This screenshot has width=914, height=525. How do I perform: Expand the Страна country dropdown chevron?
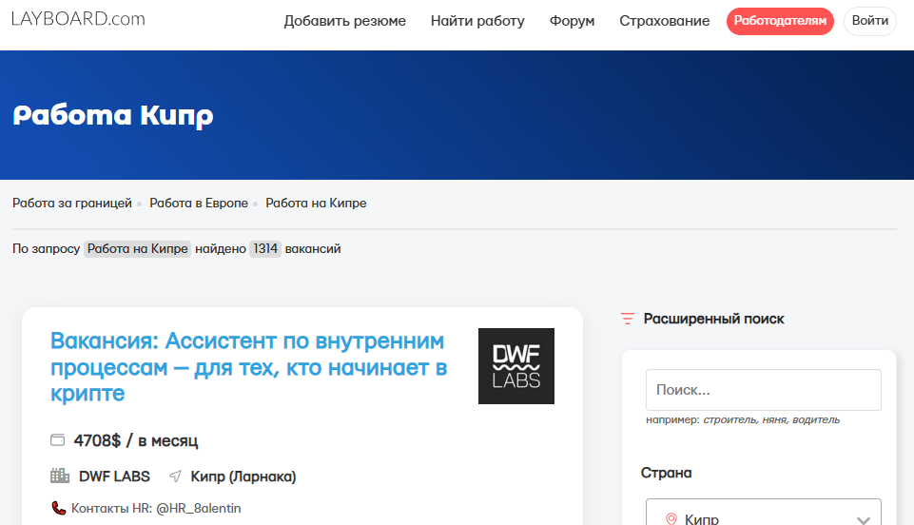[864, 519]
